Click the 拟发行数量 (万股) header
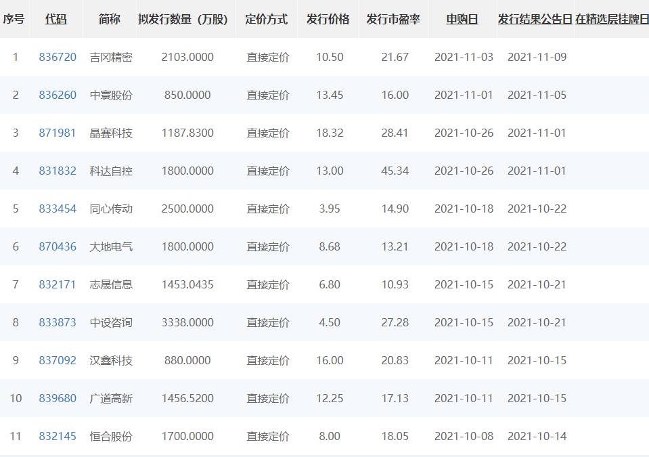Viewport: 649px width, 457px height. tap(183, 20)
